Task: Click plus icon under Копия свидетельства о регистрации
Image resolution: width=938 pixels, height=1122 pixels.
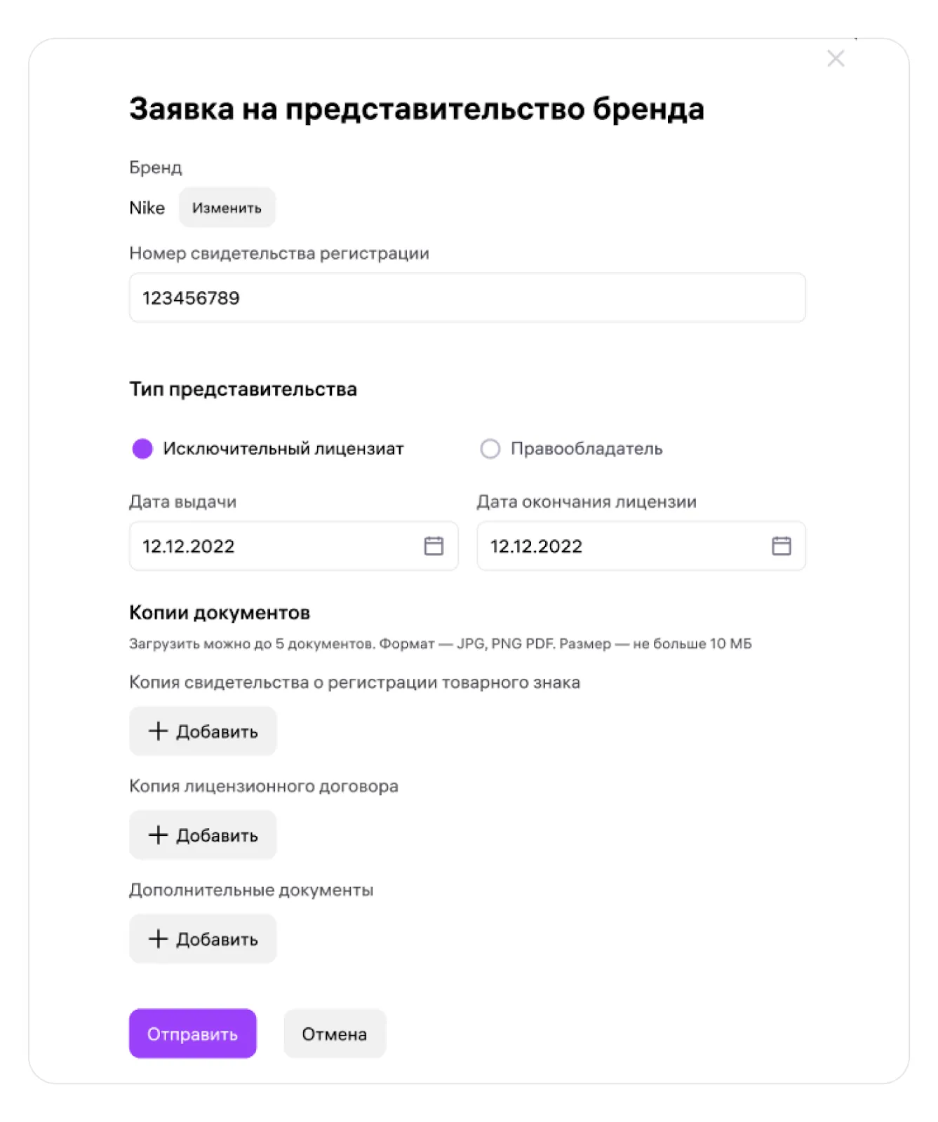Action: (158, 731)
